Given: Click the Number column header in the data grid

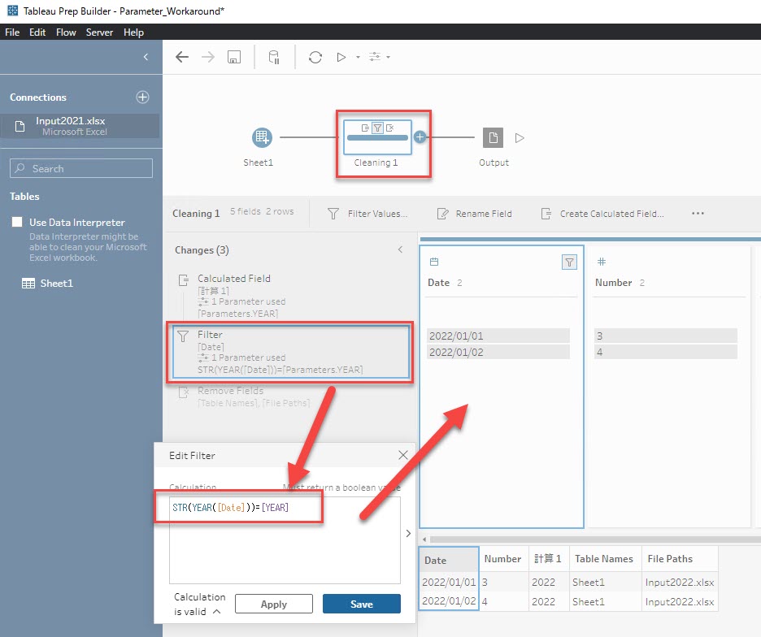Looking at the screenshot, I should point(502,559).
